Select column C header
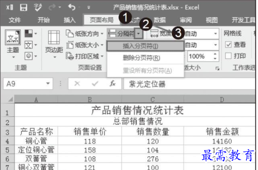The image size is (258, 170). coord(152,100)
